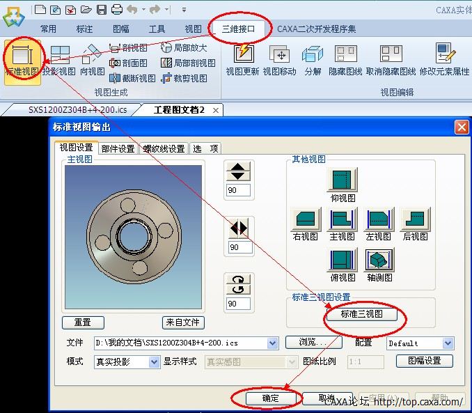Expand the 配置 Default dropdown
This screenshot has height=413, width=472.
tap(448, 343)
